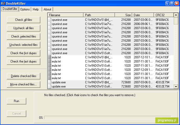
Task: Open the Help tab
Action: tap(36, 9)
